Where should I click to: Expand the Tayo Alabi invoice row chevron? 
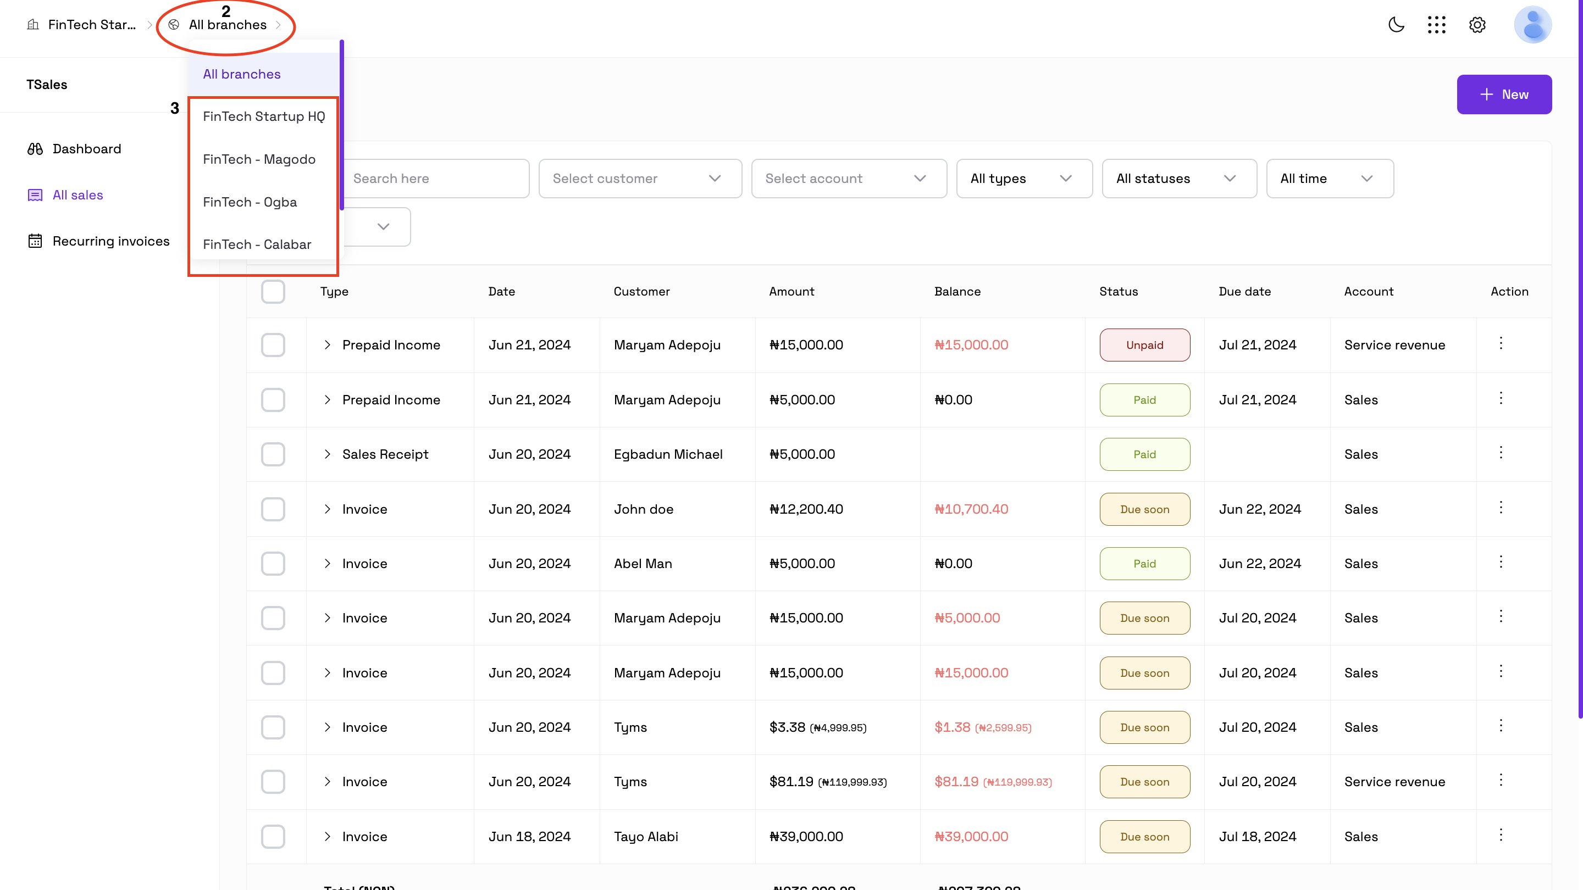[328, 837]
